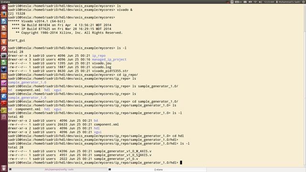Click 'vivado.log' in the listing
Image resolution: width=306 pixels, height=172 pixels.
(101, 67)
